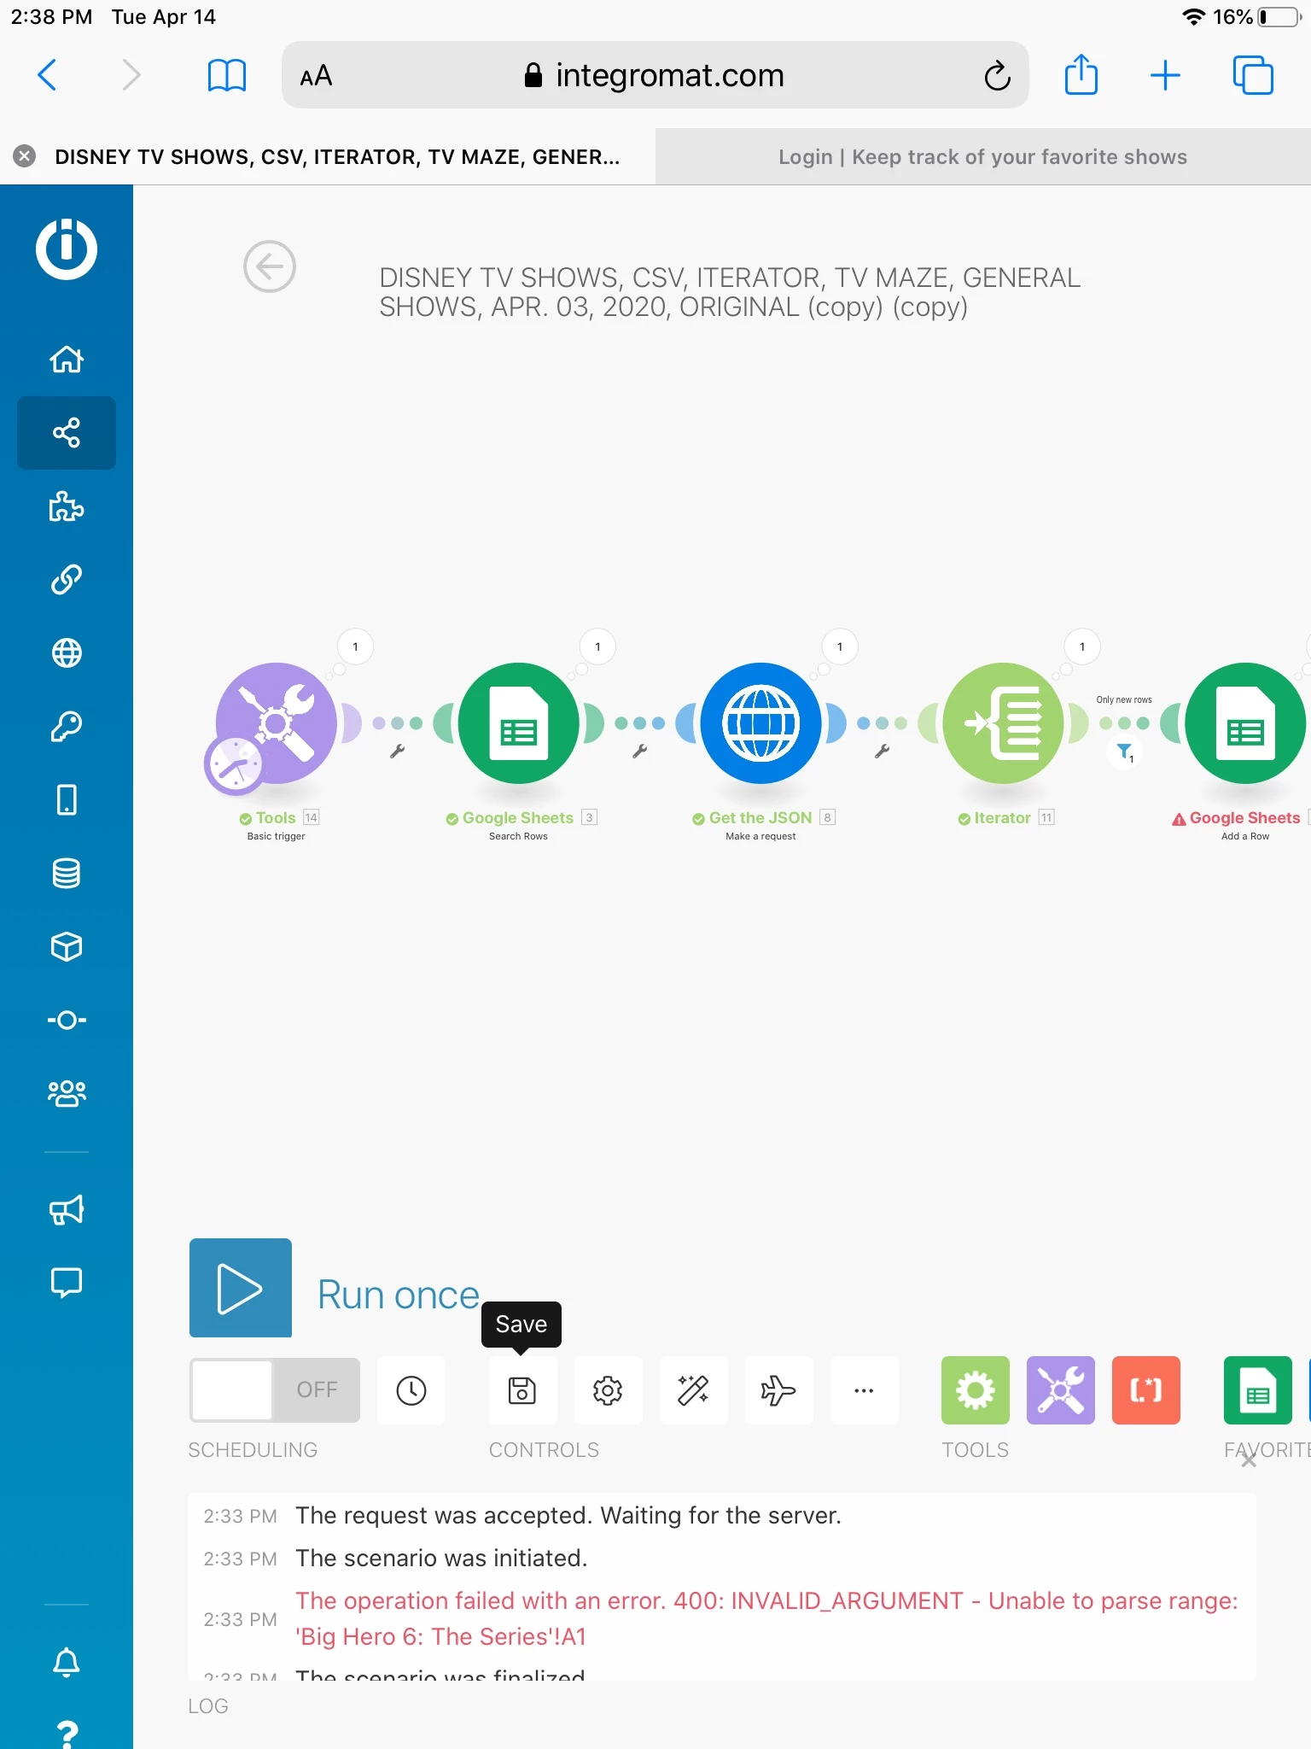Open the Iterator module
The image size is (1311, 1749).
(x=1003, y=723)
